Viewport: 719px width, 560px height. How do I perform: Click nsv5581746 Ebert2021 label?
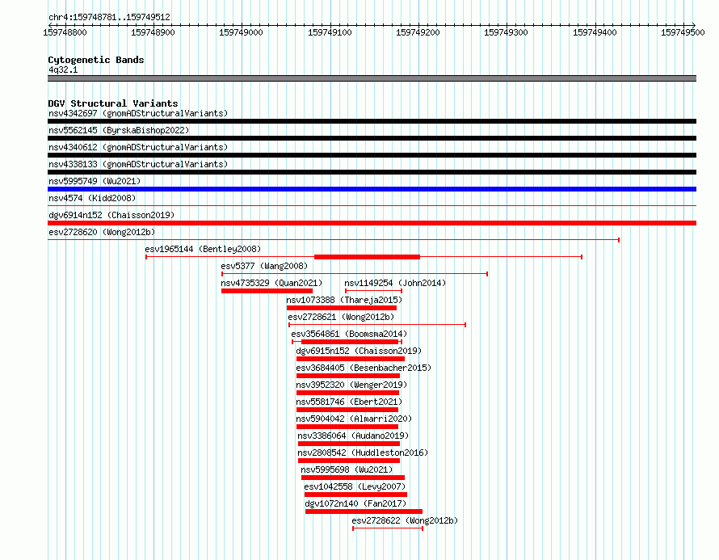(x=349, y=402)
